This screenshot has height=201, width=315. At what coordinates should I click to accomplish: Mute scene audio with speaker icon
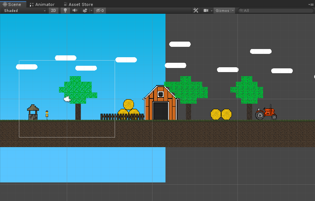pos(75,11)
